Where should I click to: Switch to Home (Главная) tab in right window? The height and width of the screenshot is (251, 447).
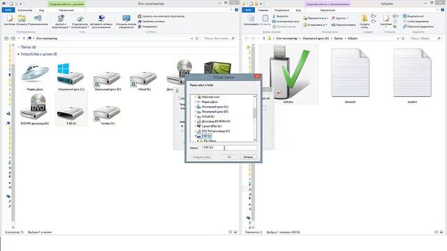pos(263,10)
